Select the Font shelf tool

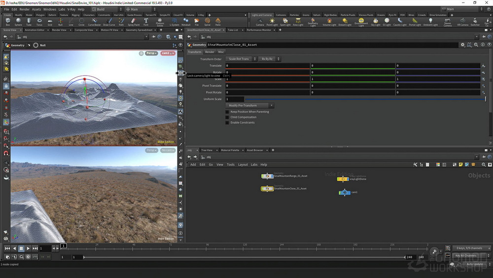(146, 22)
